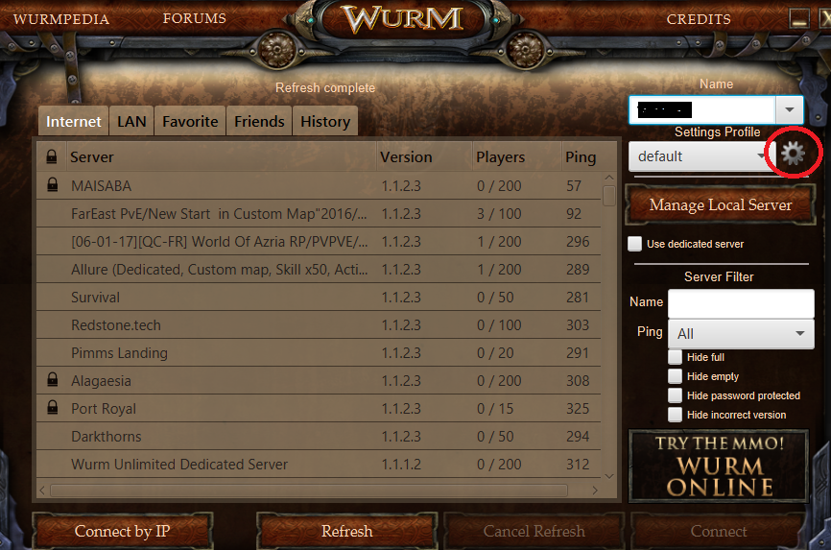Image resolution: width=831 pixels, height=550 pixels.
Task: Minimize the Wurm launcher window
Action: pyautogui.click(x=799, y=18)
